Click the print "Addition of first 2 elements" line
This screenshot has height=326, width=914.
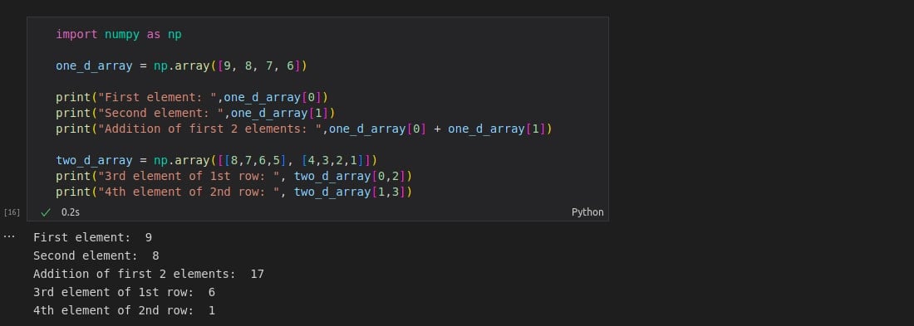303,129
